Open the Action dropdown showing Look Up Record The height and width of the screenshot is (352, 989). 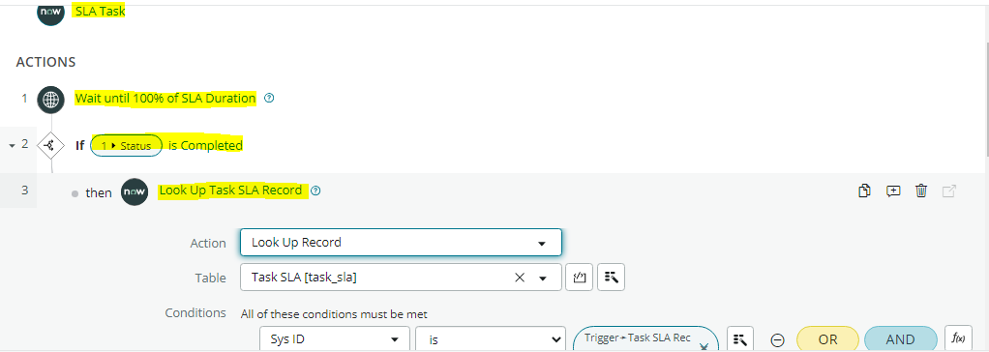point(401,242)
